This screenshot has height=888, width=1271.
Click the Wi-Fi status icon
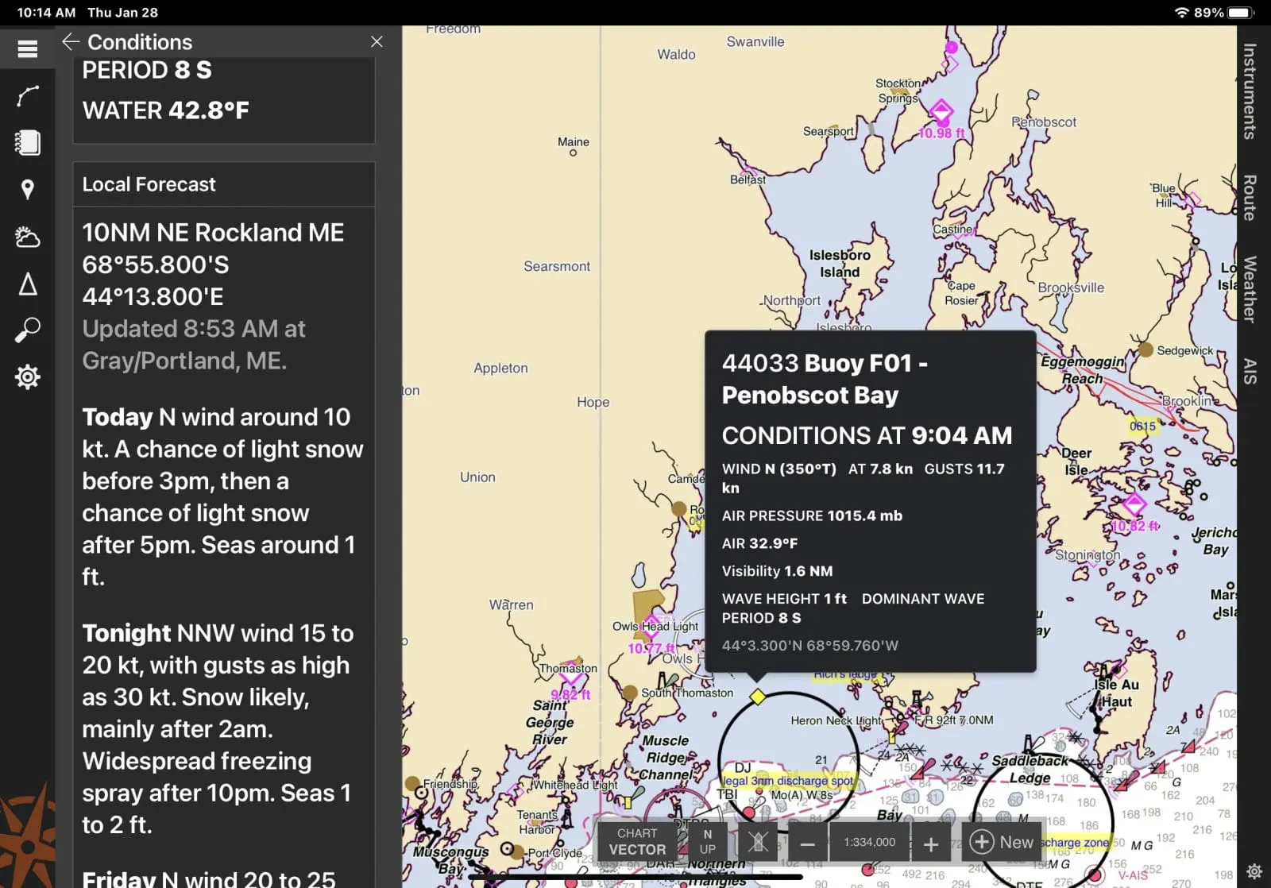pyautogui.click(x=1181, y=13)
